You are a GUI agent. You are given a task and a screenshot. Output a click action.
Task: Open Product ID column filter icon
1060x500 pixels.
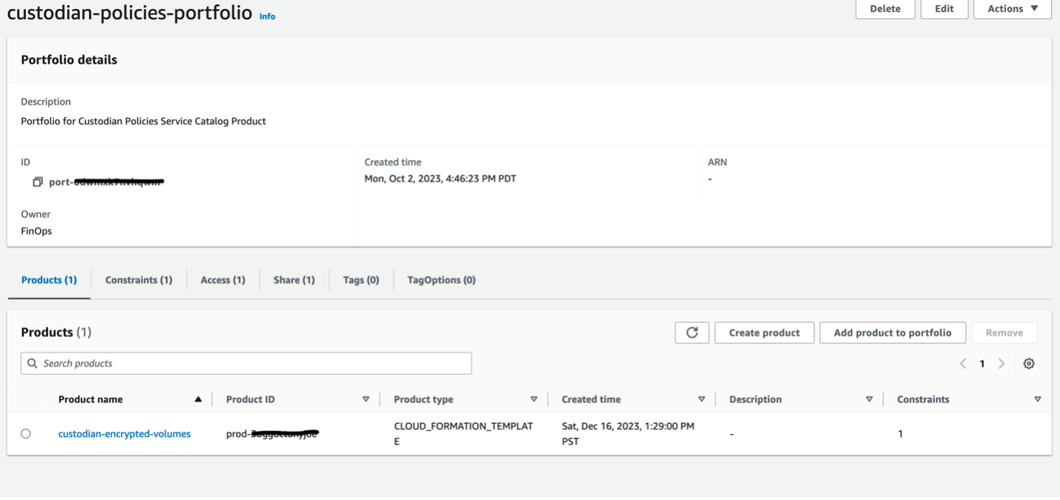click(366, 399)
